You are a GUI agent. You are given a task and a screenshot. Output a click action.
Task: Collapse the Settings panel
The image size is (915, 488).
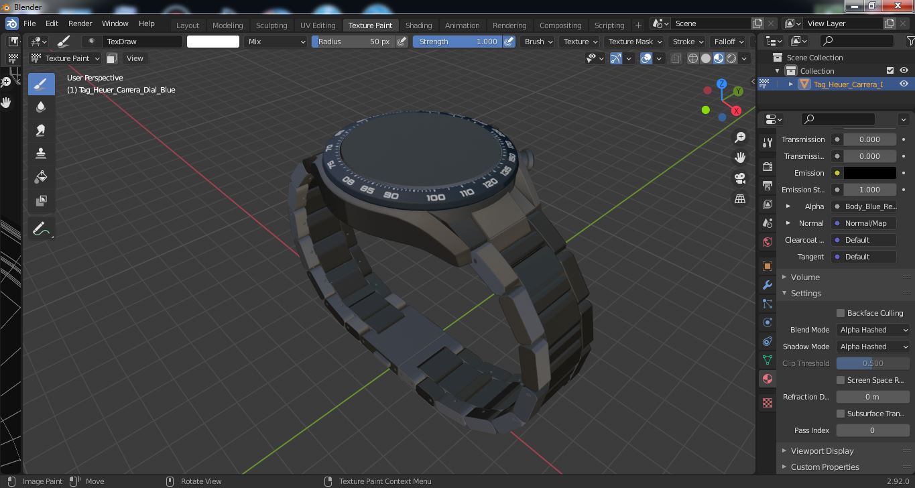(x=784, y=293)
